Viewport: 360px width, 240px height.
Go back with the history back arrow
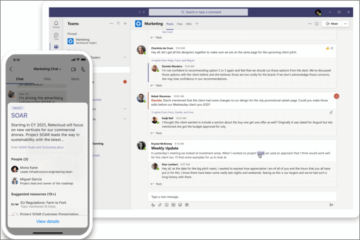point(139,12)
